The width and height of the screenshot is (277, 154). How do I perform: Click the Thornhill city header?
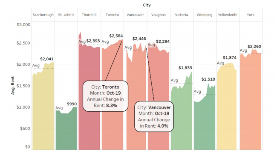89,15
